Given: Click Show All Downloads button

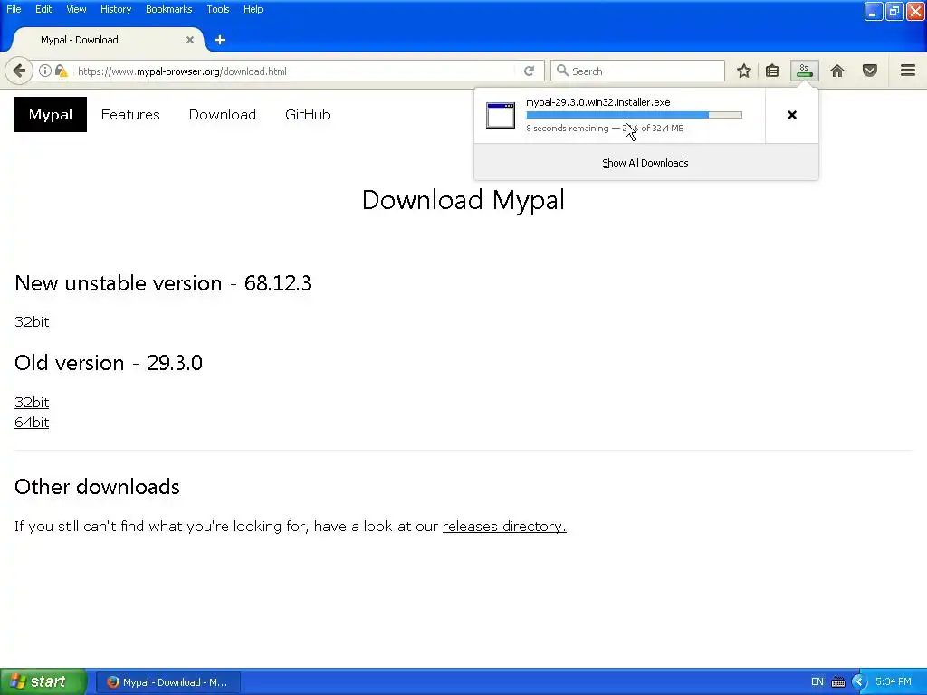Looking at the screenshot, I should click(645, 163).
